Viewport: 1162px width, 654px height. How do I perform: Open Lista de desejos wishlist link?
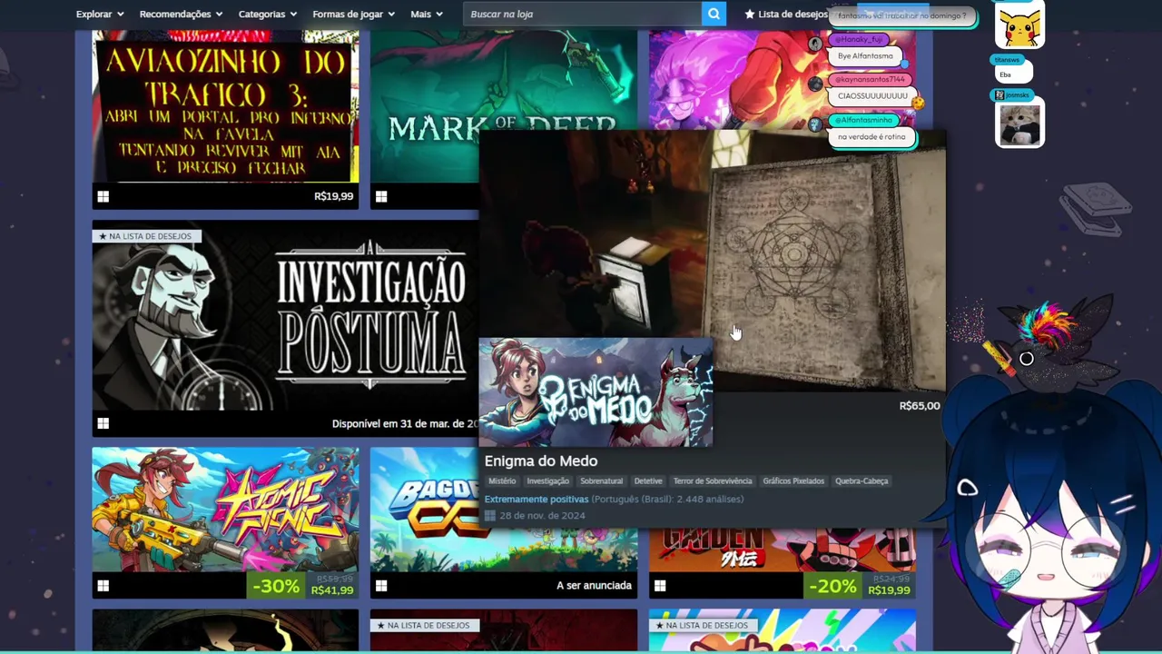pos(786,14)
